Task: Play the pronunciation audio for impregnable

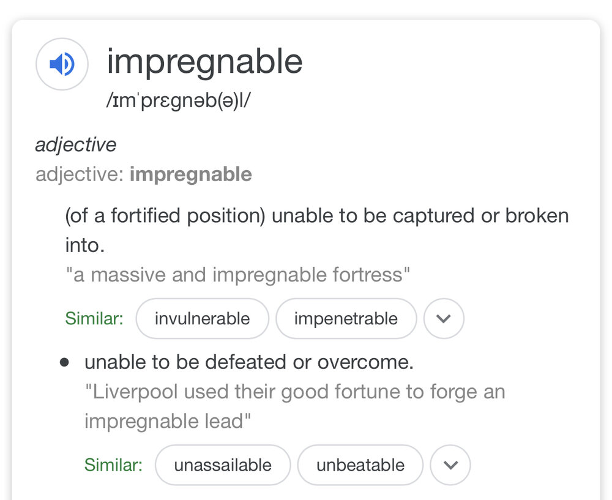Action: pyautogui.click(x=62, y=64)
